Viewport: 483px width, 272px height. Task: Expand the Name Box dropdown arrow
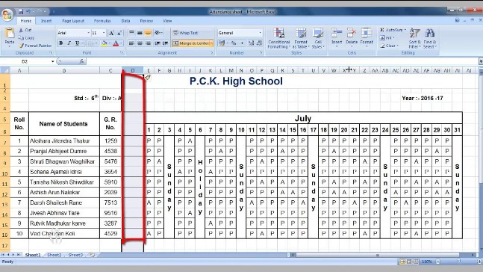52,61
